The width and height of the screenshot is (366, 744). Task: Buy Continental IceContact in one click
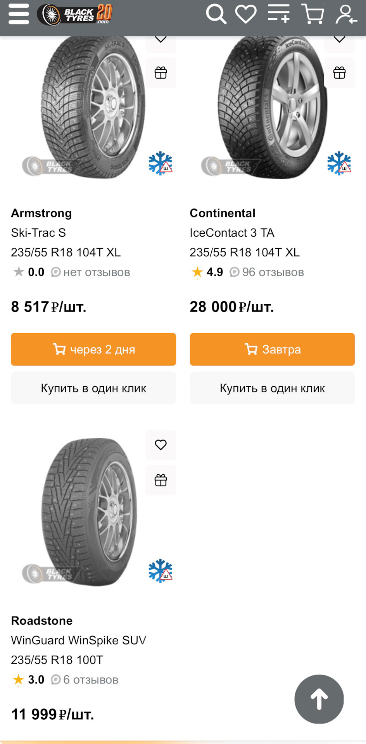tap(272, 388)
